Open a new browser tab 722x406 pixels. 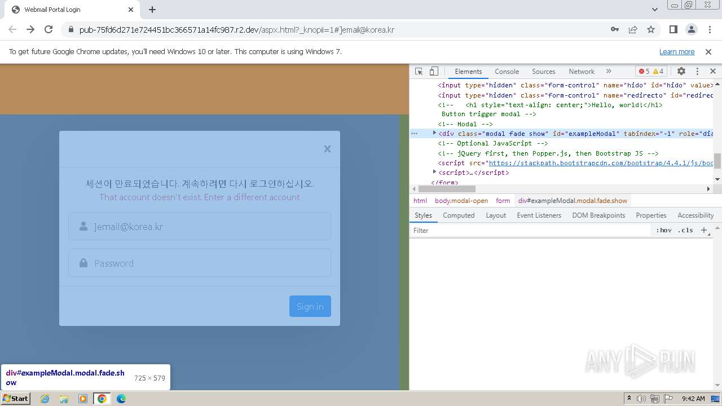[152, 10]
